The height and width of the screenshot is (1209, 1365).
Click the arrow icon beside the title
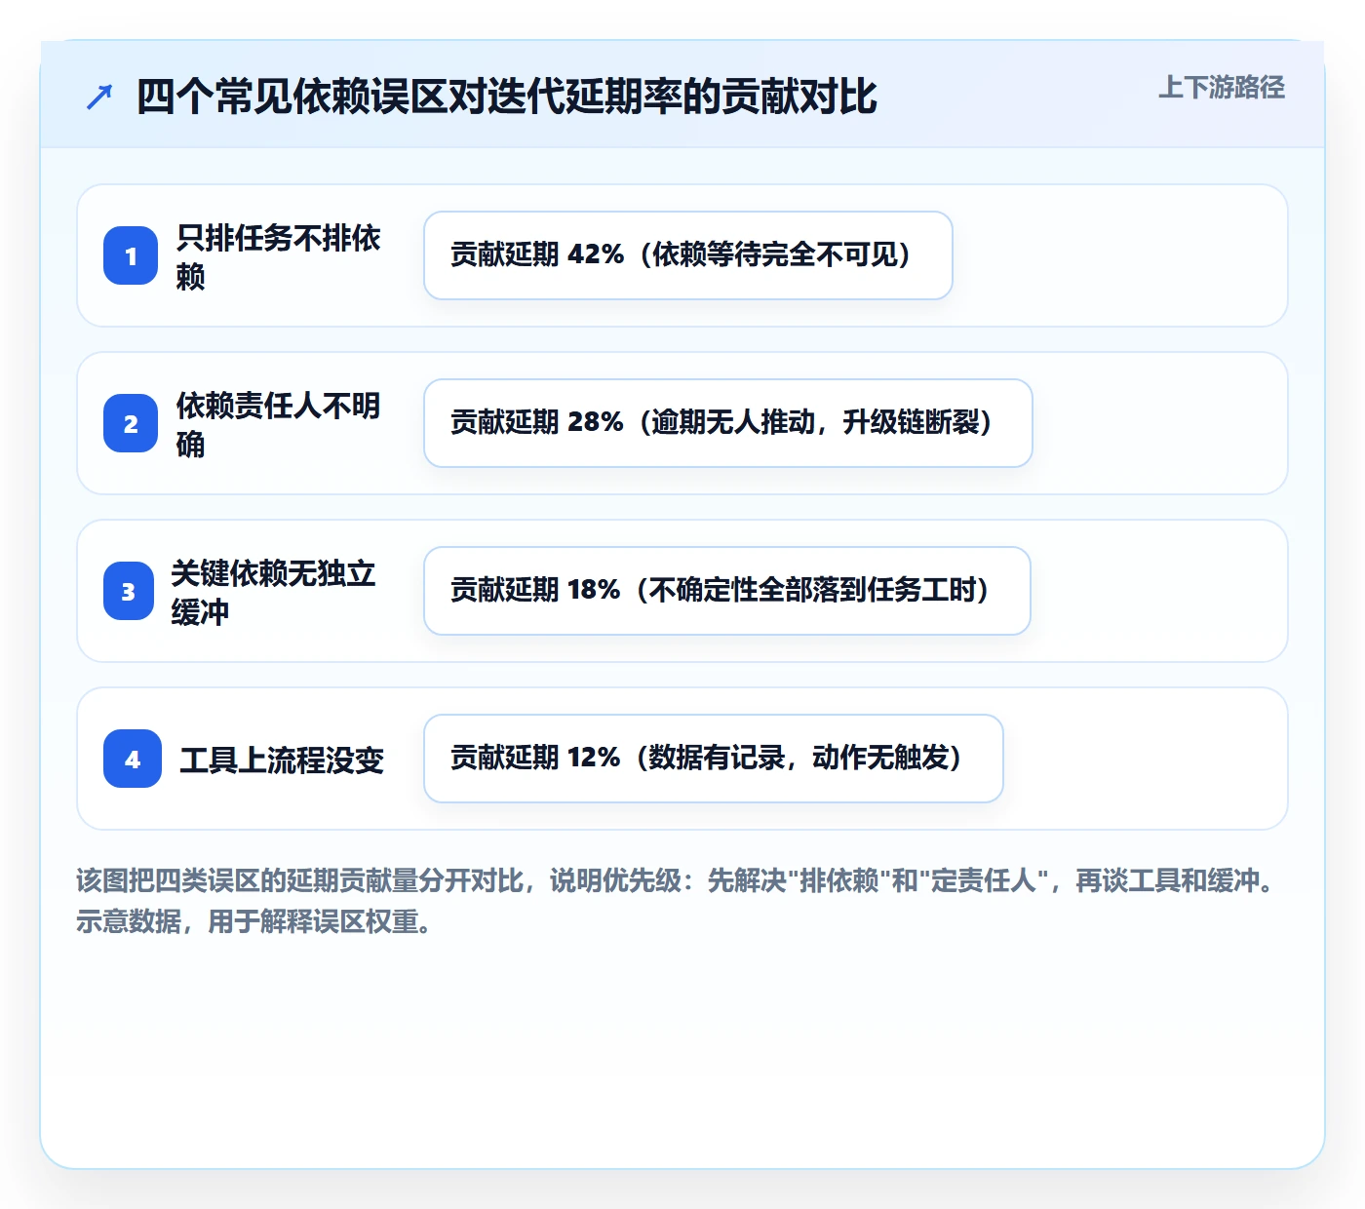pyautogui.click(x=99, y=97)
